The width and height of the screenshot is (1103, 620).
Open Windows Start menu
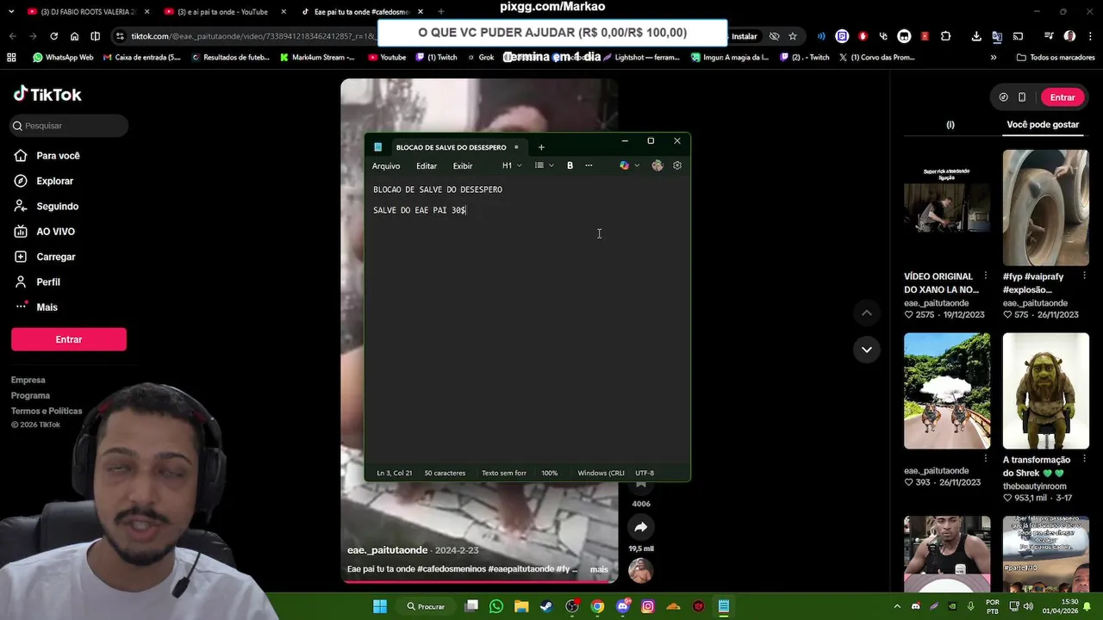(380, 606)
